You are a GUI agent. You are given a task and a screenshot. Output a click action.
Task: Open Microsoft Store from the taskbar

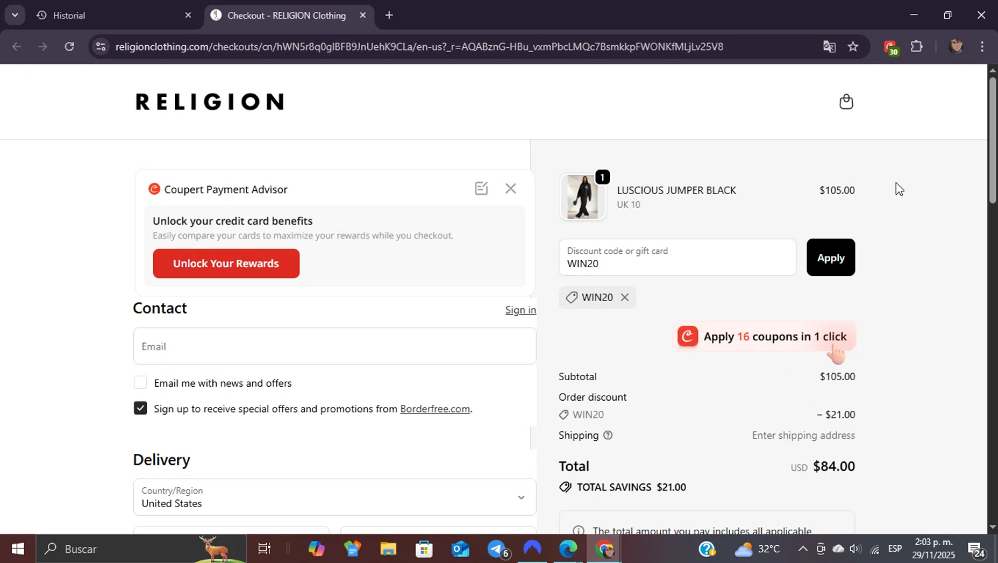point(424,549)
